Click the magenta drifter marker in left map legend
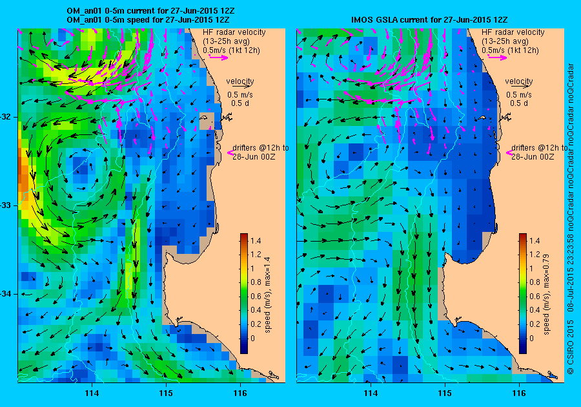Viewport: 581px width, 407px height. click(x=230, y=152)
